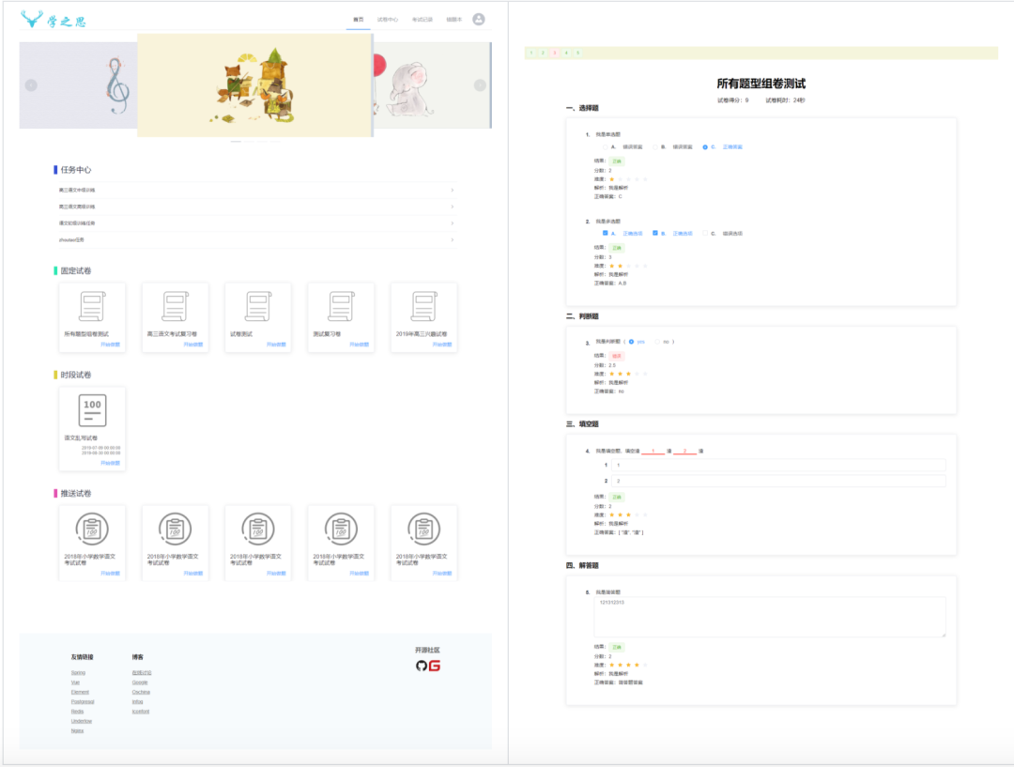Click the third difficulty star of question 3
Image resolution: width=1014 pixels, height=767 pixels.
pos(628,374)
